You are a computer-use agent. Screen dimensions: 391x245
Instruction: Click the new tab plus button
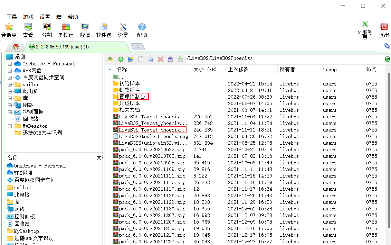click(x=138, y=46)
